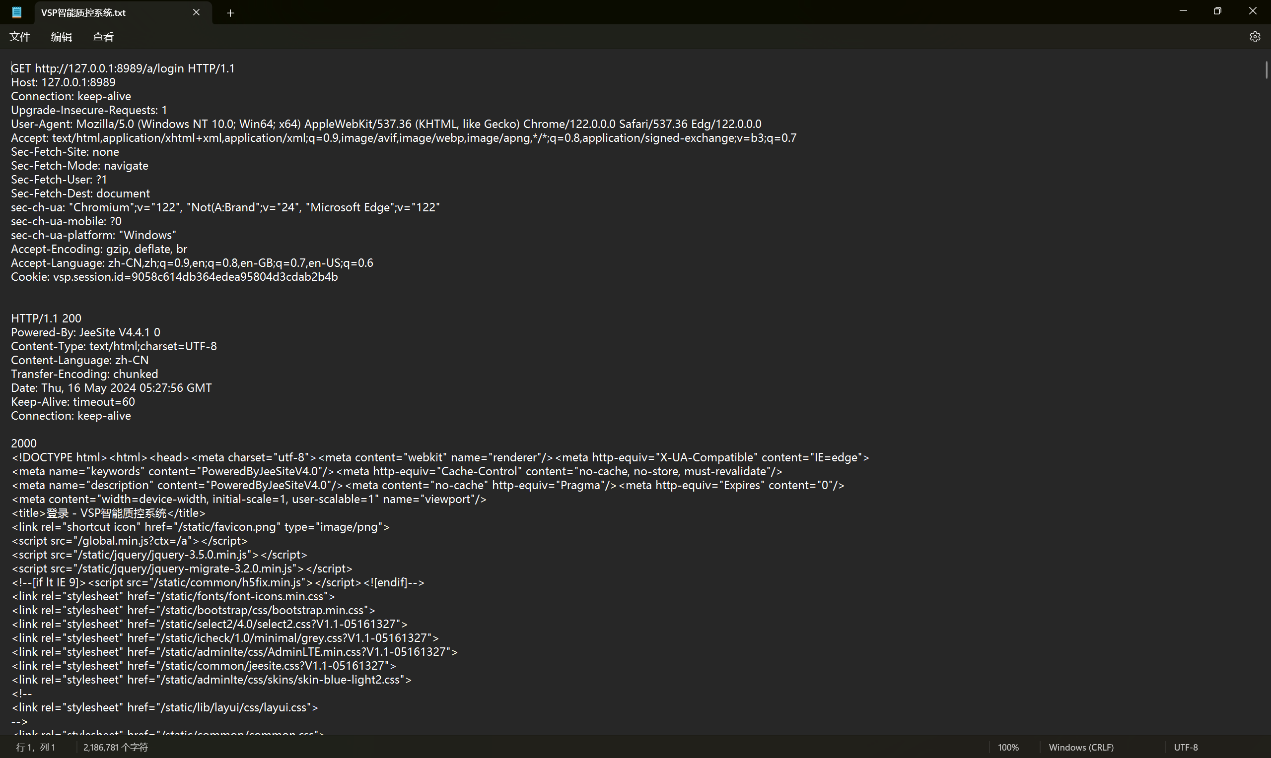This screenshot has height=758, width=1271.
Task: Click the 行1, 列1 cursor position indicator
Action: click(36, 747)
